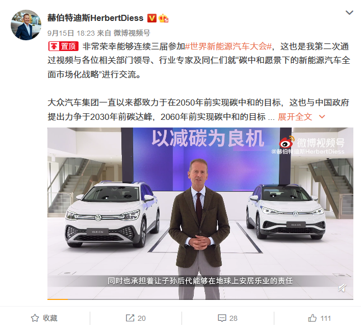This screenshot has height=329, width=361.
Task: Click the orange V verified badge
Action: pos(152,18)
